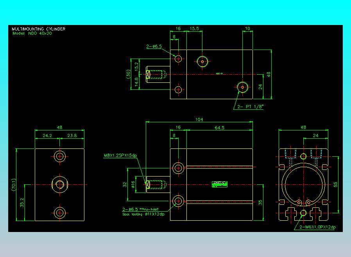Select the 10 dimension at top
This screenshot has height=257, width=351.
pyautogui.click(x=247, y=29)
